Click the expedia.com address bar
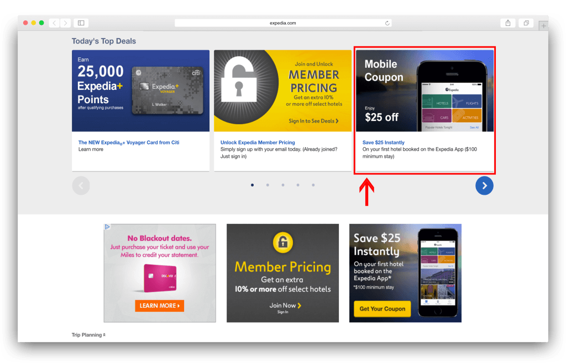Viewport: 566px width, 363px height. pyautogui.click(x=283, y=23)
